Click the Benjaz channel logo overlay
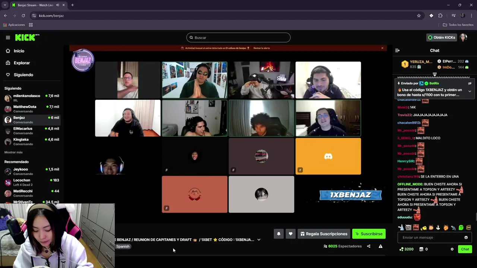477x268 pixels. pos(83,60)
